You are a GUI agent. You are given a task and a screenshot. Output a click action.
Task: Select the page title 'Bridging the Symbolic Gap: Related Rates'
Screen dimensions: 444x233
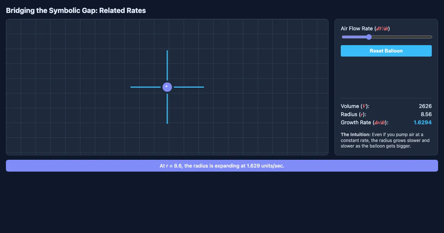[x=76, y=10]
